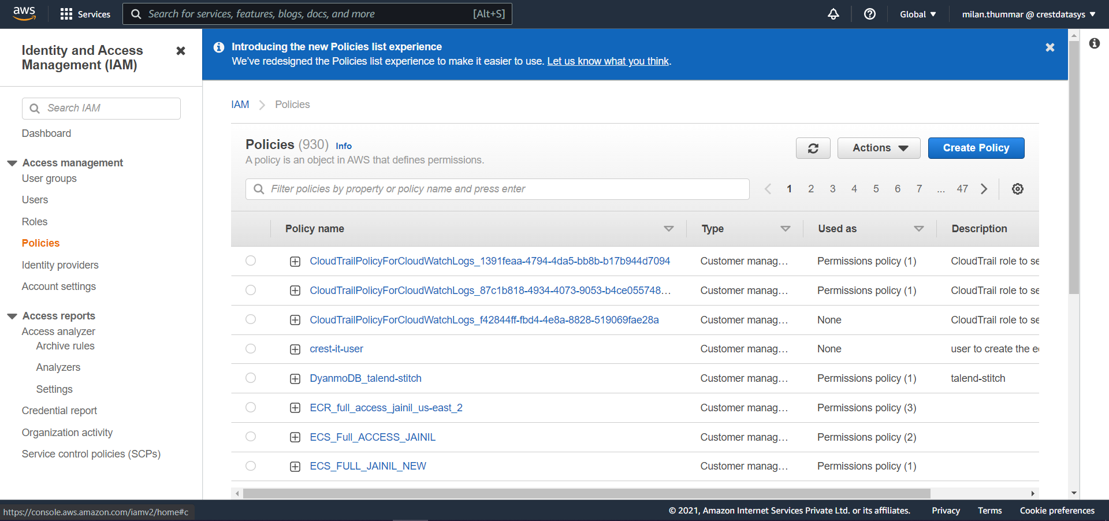The image size is (1109, 521).
Task: Open Service control policies (SCPs)
Action: tap(91, 454)
